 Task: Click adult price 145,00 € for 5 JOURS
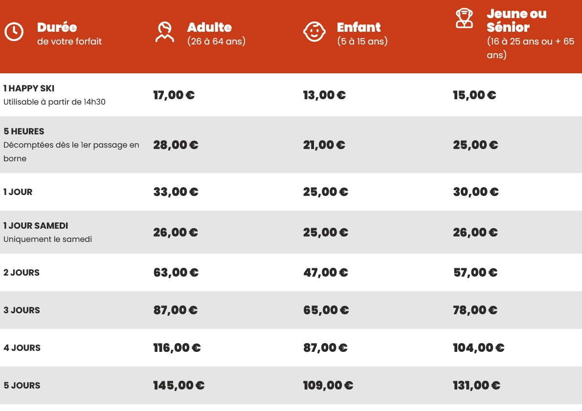(179, 386)
